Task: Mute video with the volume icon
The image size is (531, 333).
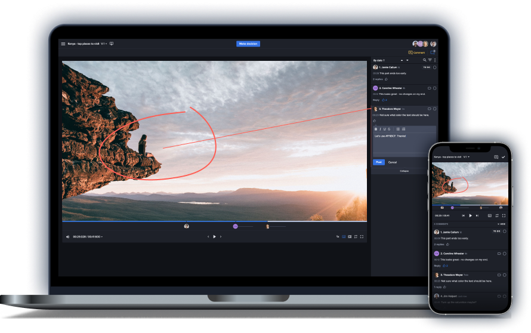Action: tap(67, 236)
